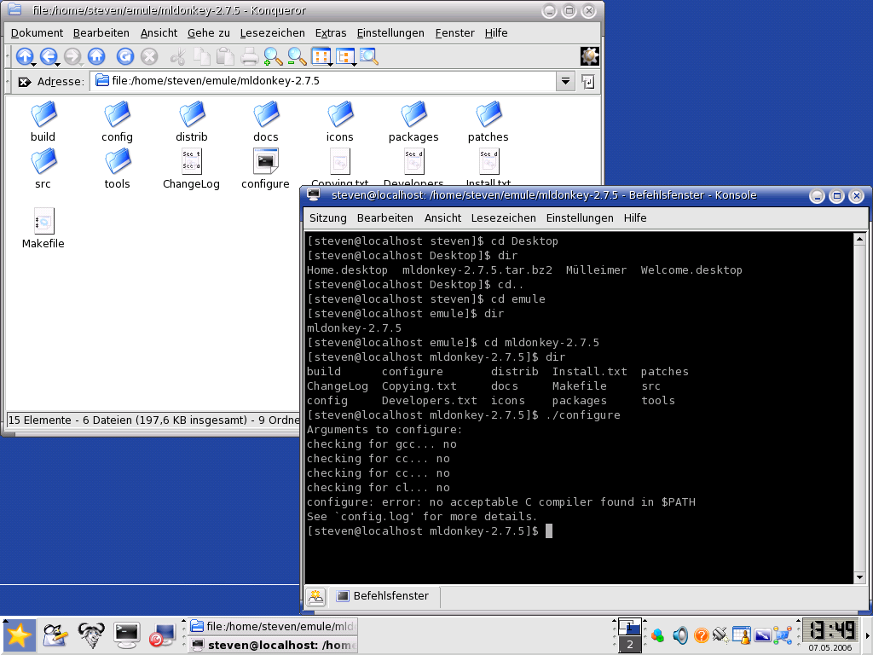Image resolution: width=873 pixels, height=655 pixels.
Task: Open the icon view mode button
Action: tap(321, 56)
